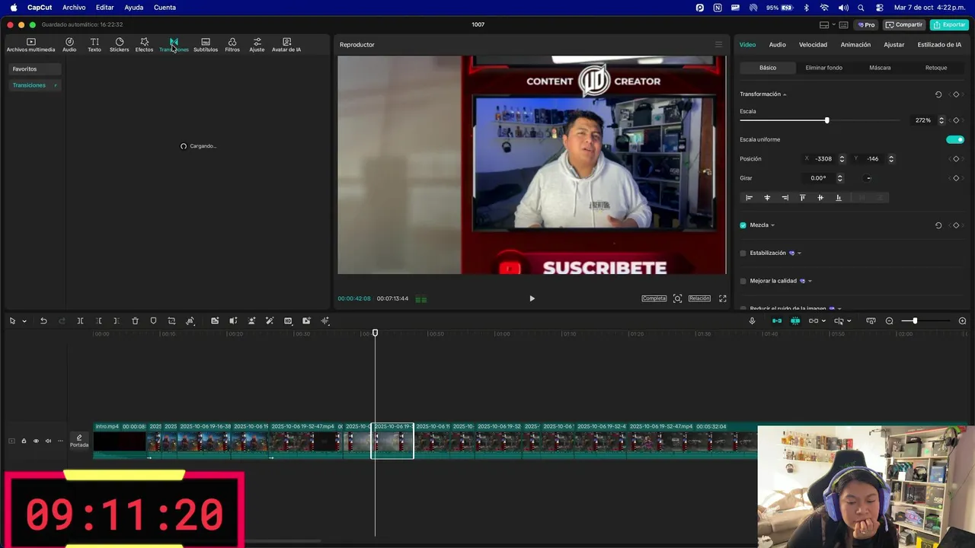The image size is (975, 548).
Task: Click the Exportar button
Action: tap(950, 24)
